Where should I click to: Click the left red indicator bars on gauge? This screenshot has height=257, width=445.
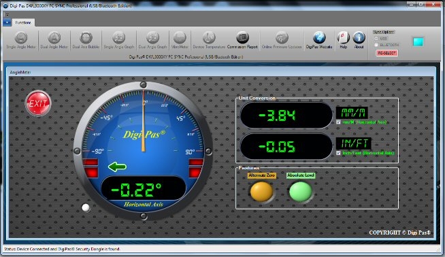[90, 168]
